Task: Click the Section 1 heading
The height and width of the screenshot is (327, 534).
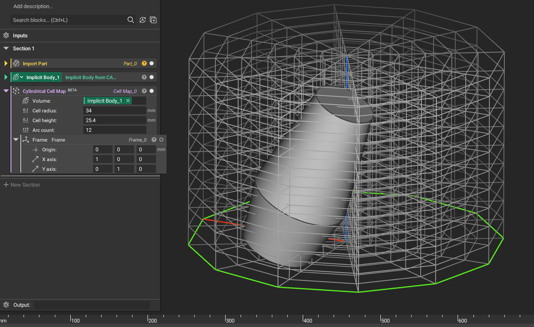Action: (x=24, y=48)
